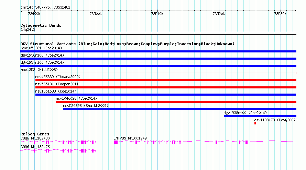Click the dgv1938n100 (Coe2014) short blue bar
306x170 pixels.
(260, 116)
